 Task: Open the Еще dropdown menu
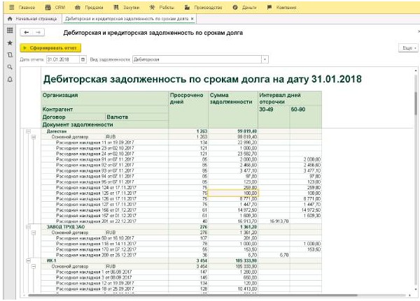coord(407,47)
